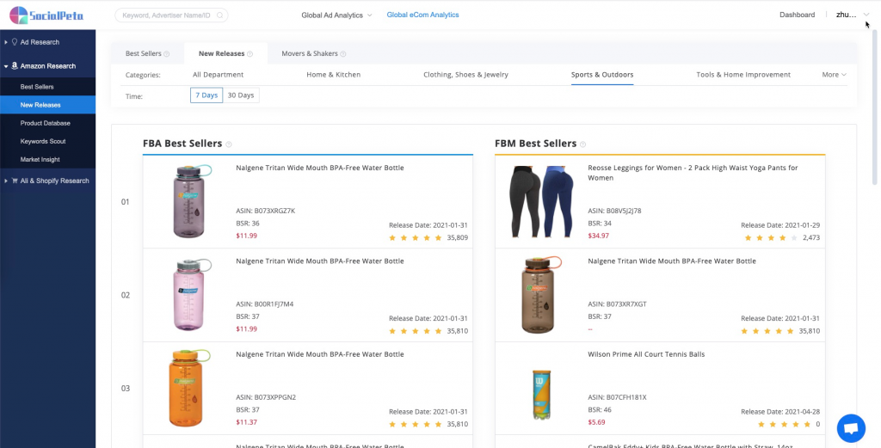881x448 pixels.
Task: Open the live chat bubble
Action: 851,429
